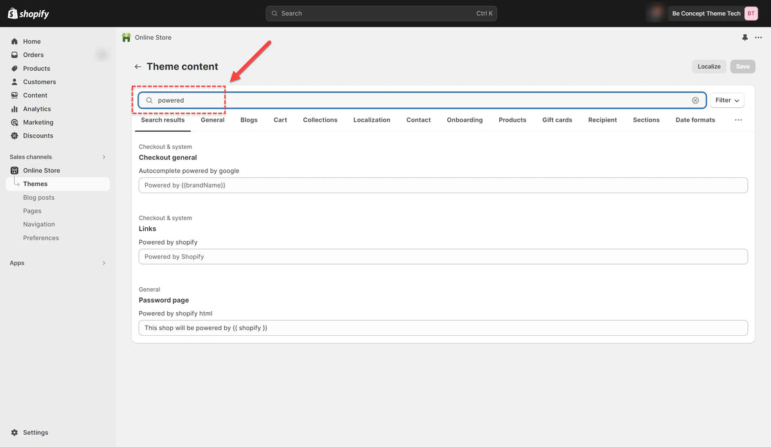This screenshot has height=447, width=771.
Task: Edit 'Powered by shopify' field
Action: click(443, 256)
